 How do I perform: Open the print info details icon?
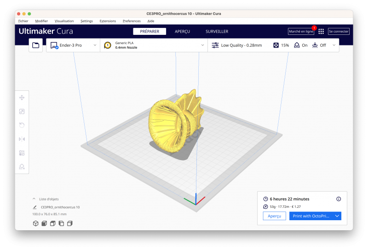click(x=339, y=199)
